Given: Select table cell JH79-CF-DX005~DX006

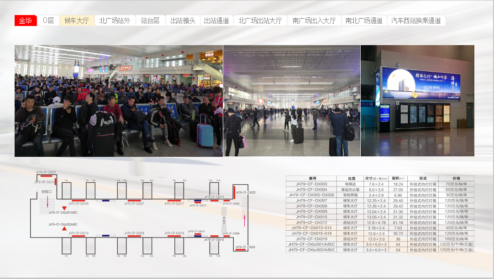Looking at the screenshot, I should 311,195.
